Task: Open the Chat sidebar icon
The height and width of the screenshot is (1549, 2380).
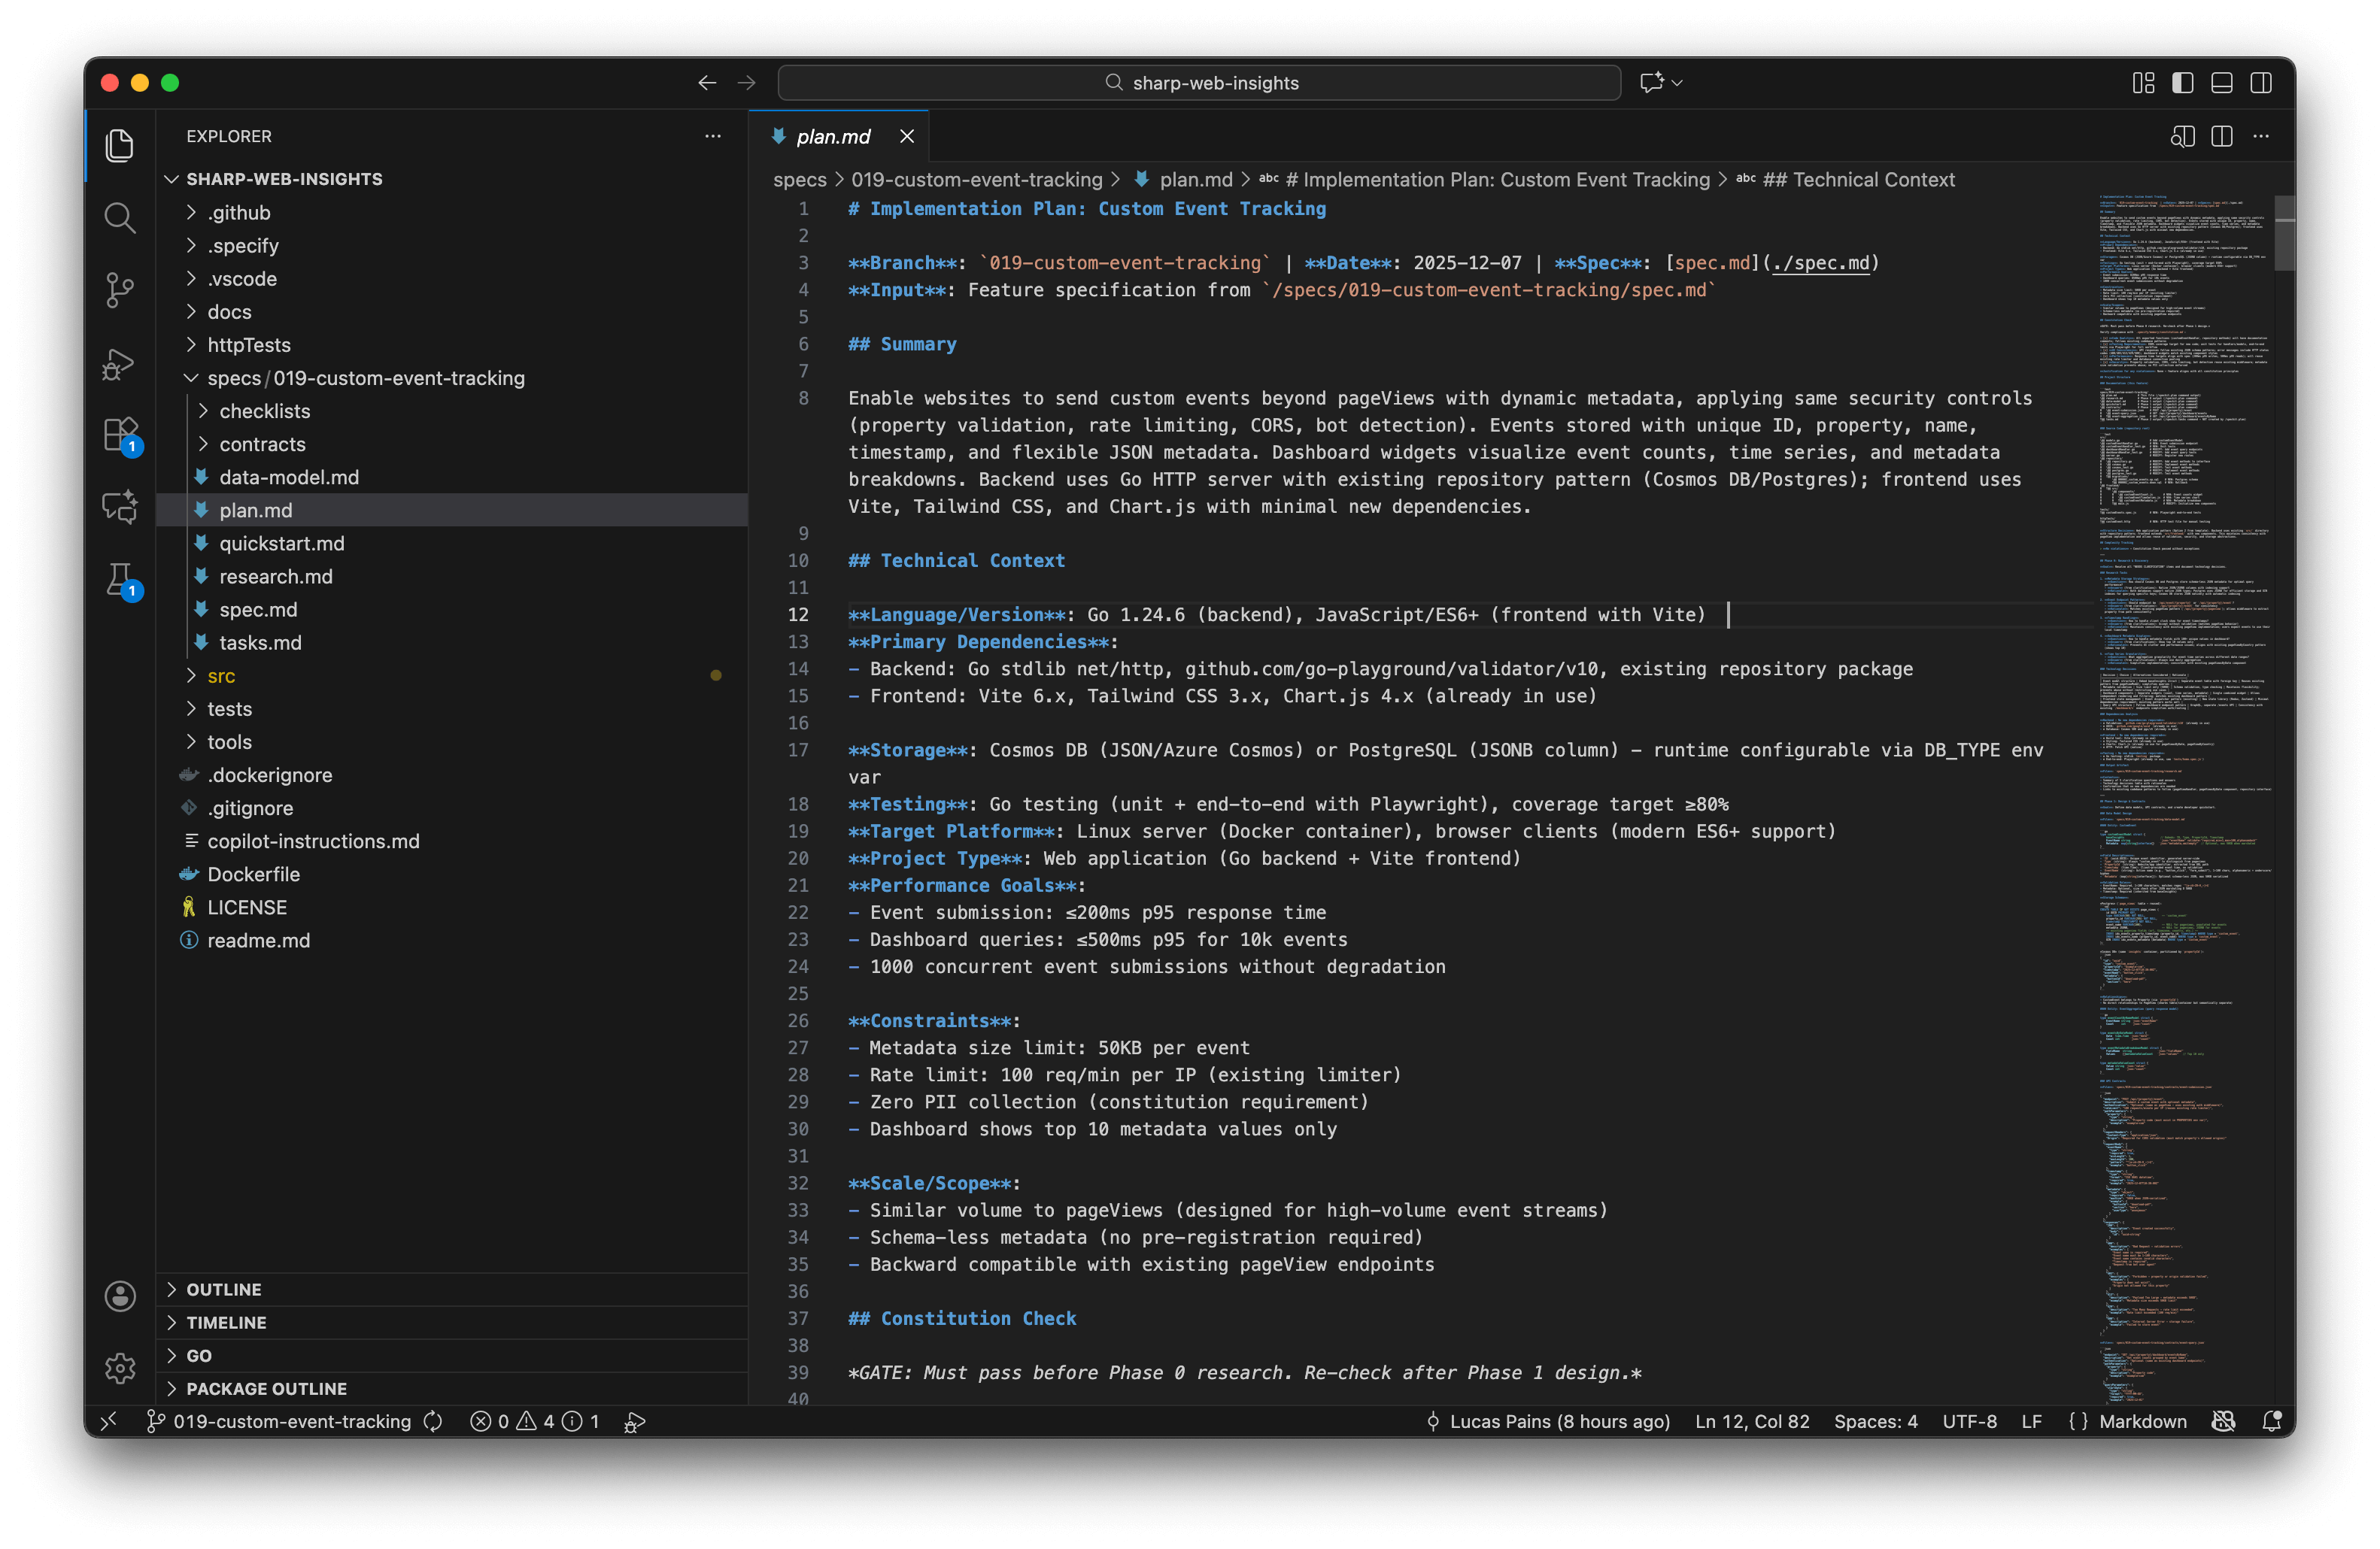Action: (x=120, y=507)
